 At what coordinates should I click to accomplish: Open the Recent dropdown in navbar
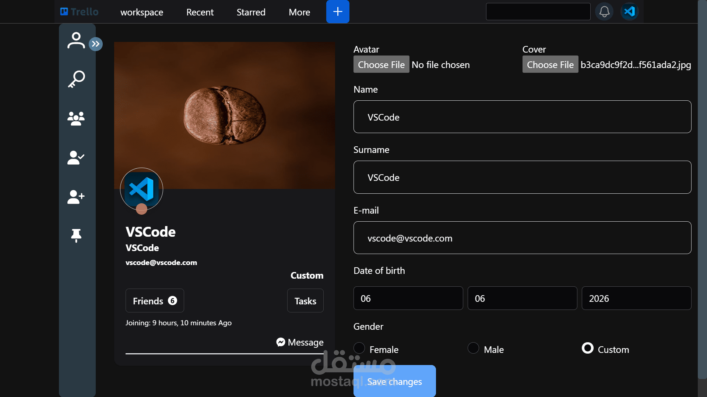(x=200, y=12)
